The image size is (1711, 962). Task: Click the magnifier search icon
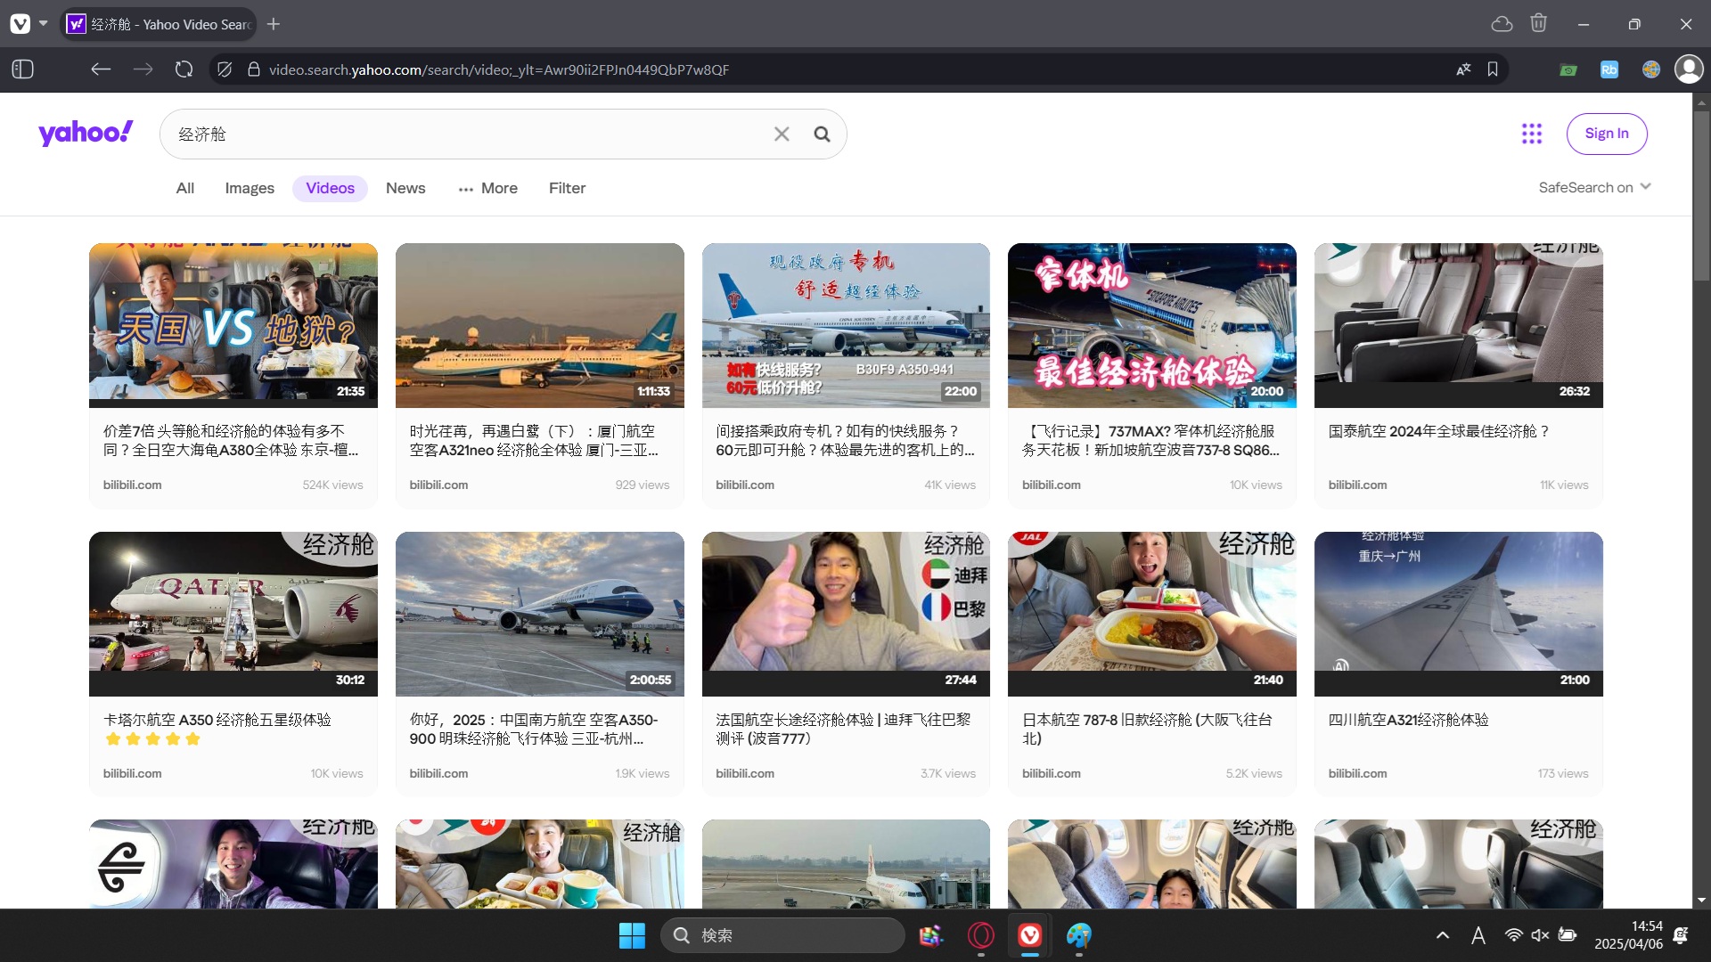pyautogui.click(x=822, y=134)
